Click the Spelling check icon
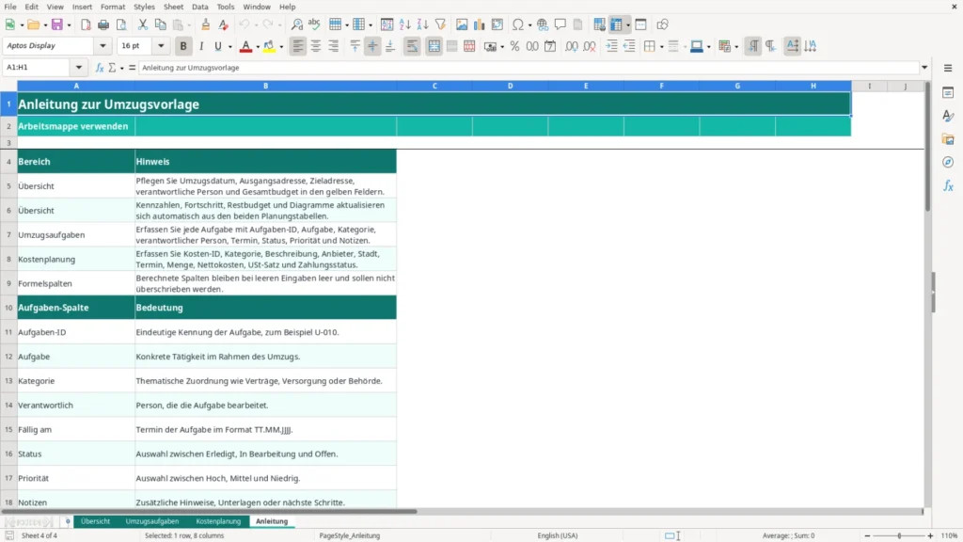 coord(314,24)
